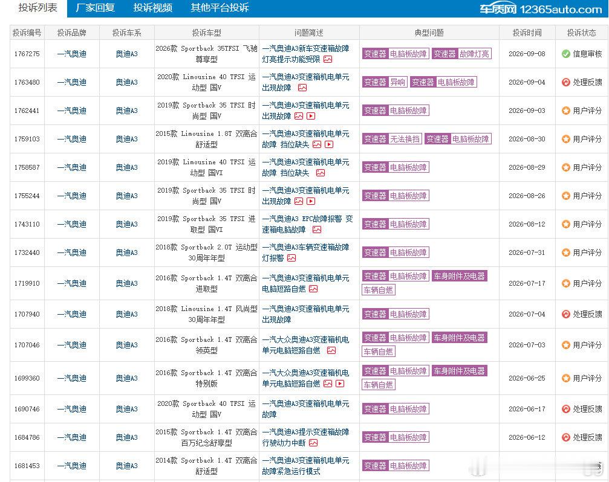Open image icon for complaint 1755244
Viewport: 609px width, 482px height.
[299, 201]
